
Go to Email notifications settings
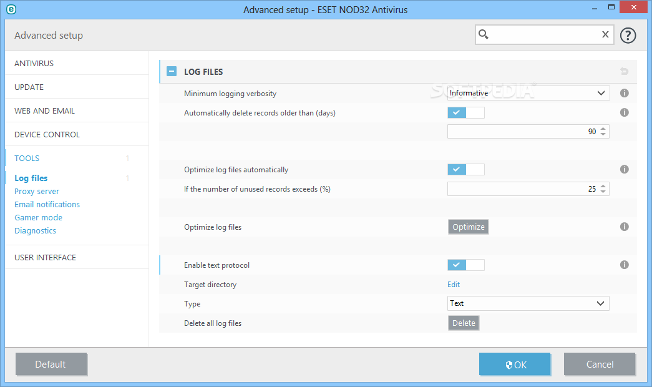click(47, 204)
